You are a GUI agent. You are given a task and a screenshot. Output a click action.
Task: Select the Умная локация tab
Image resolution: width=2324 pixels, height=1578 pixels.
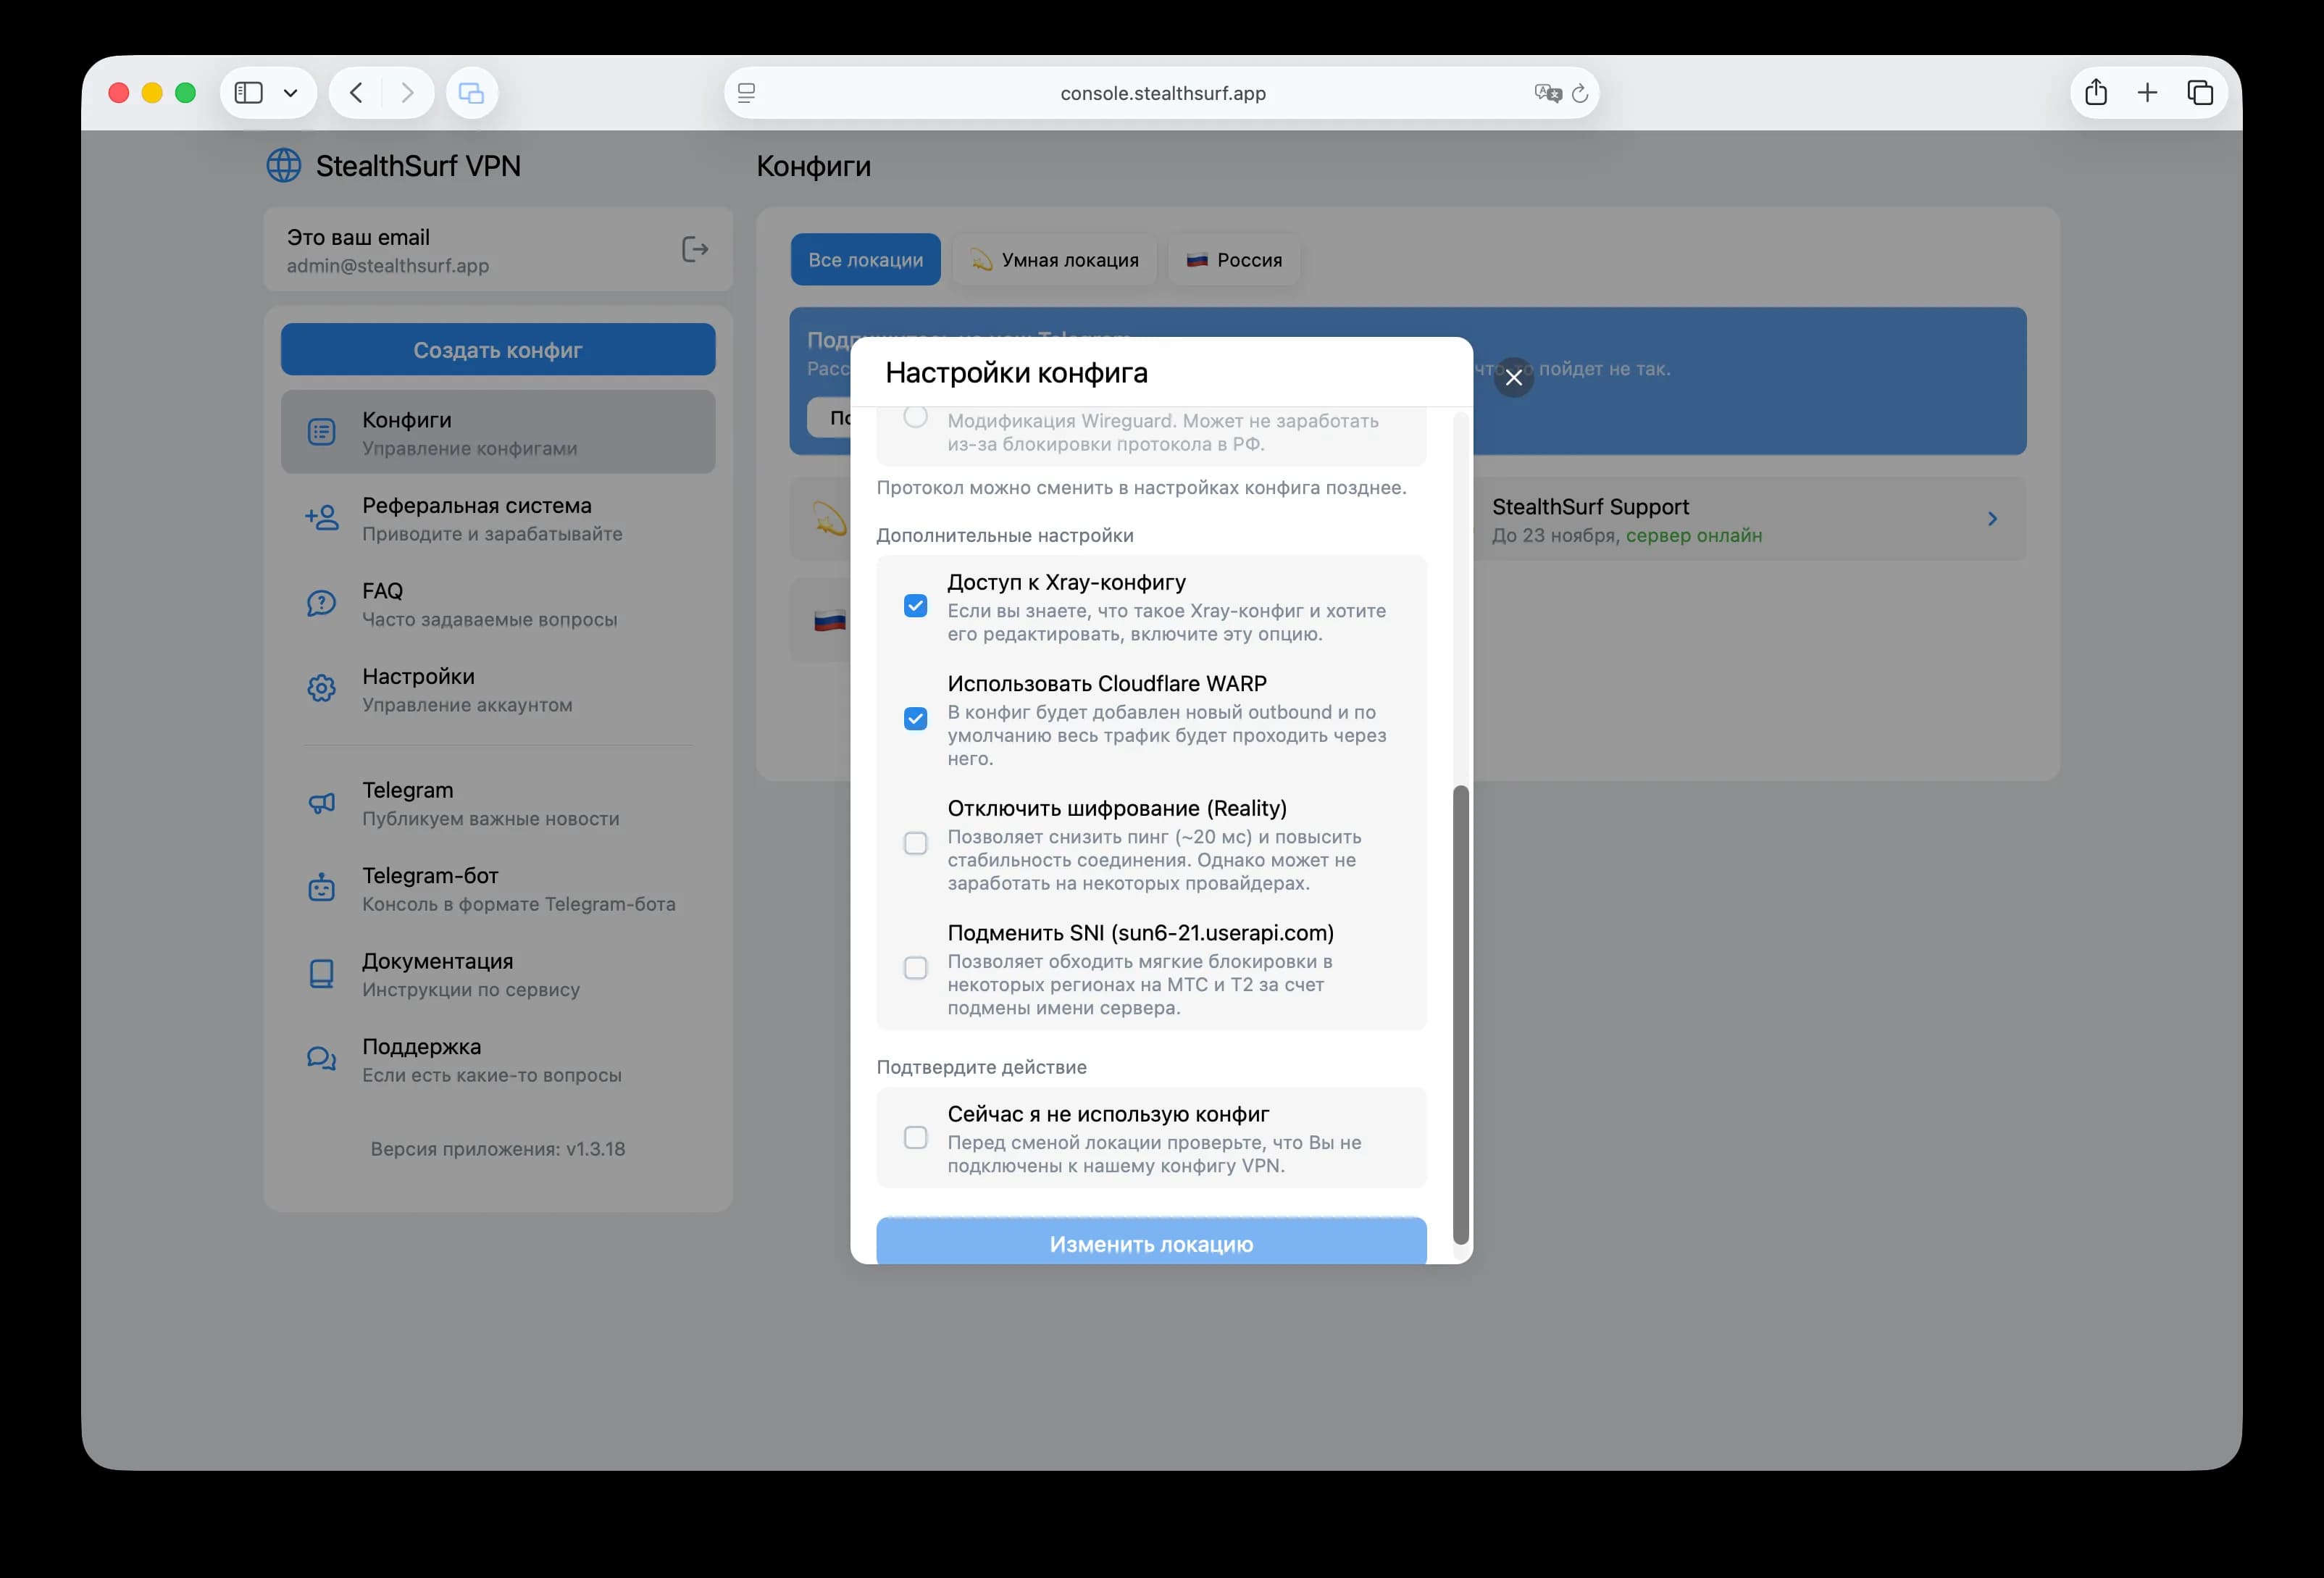pyautogui.click(x=1054, y=260)
